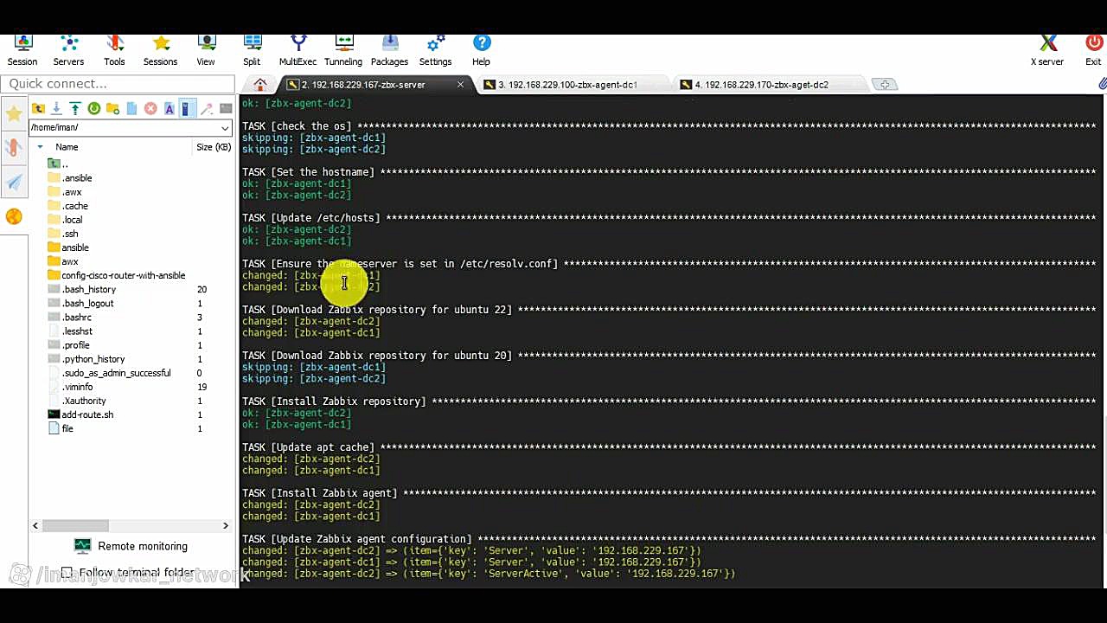Open terminal here from SFTP toolbar
The width and height of the screenshot is (1107, 623).
coord(226,108)
